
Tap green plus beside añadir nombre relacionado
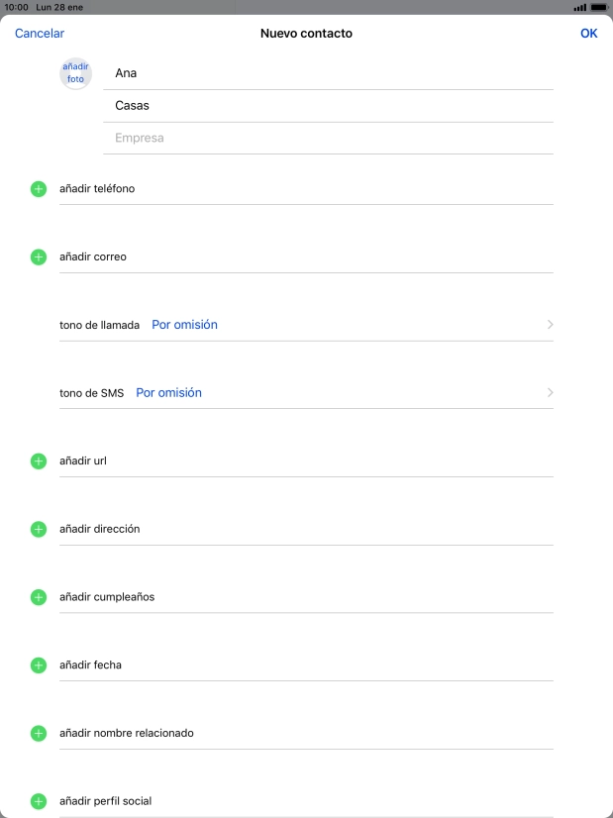(39, 734)
